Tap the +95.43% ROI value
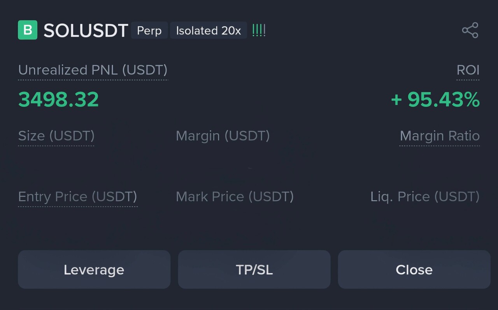Screen dimensions: 498x310 point(435,100)
